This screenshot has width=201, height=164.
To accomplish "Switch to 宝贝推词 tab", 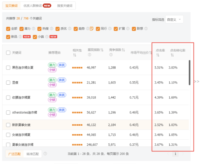I will pyautogui.click(x=11, y=6).
